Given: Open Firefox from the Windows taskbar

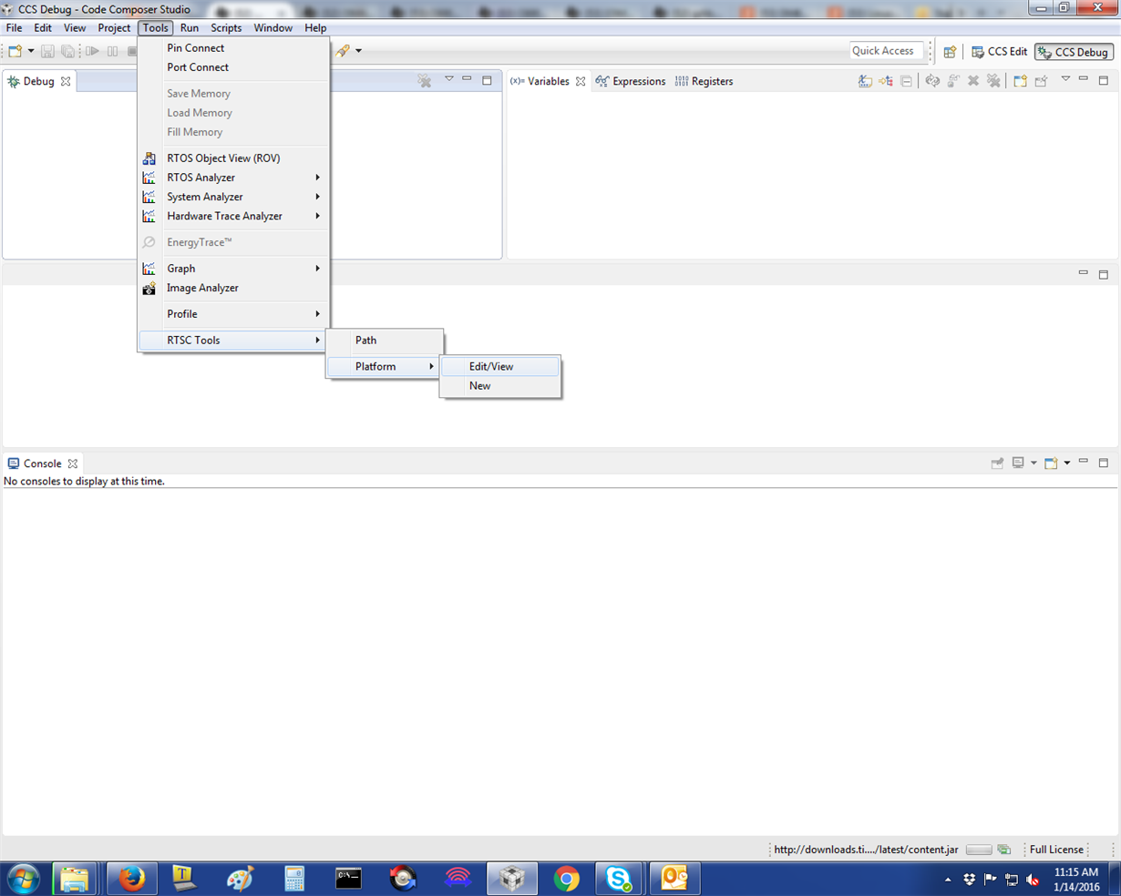Looking at the screenshot, I should pyautogui.click(x=132, y=879).
